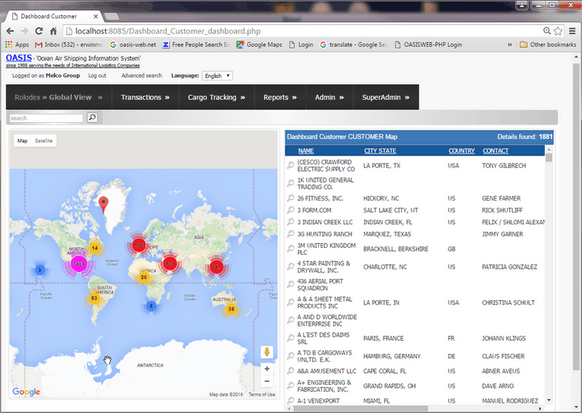Click the red cluster over Europe
This screenshot has height=413, width=582.
tap(139, 245)
